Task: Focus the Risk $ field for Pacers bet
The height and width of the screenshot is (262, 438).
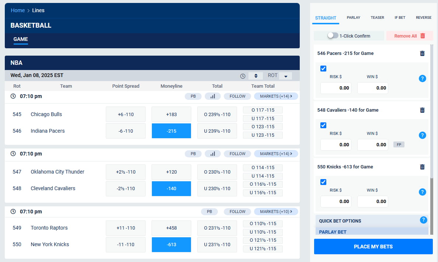Action: coord(336,88)
